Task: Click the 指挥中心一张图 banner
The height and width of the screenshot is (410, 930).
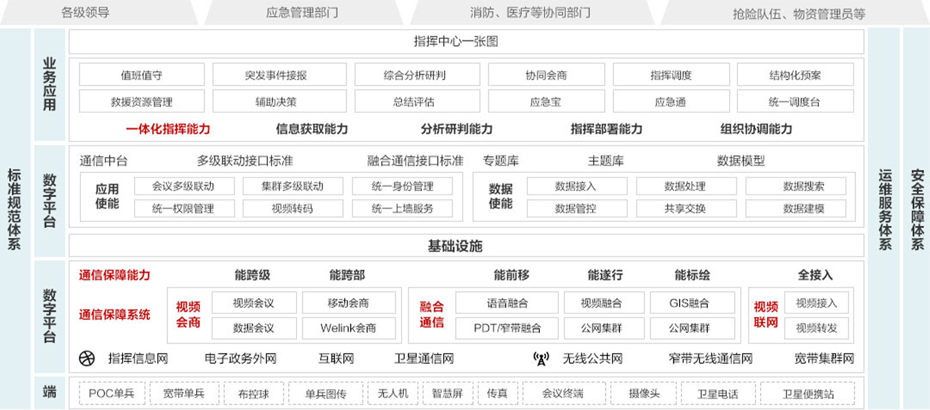Action: point(466,42)
